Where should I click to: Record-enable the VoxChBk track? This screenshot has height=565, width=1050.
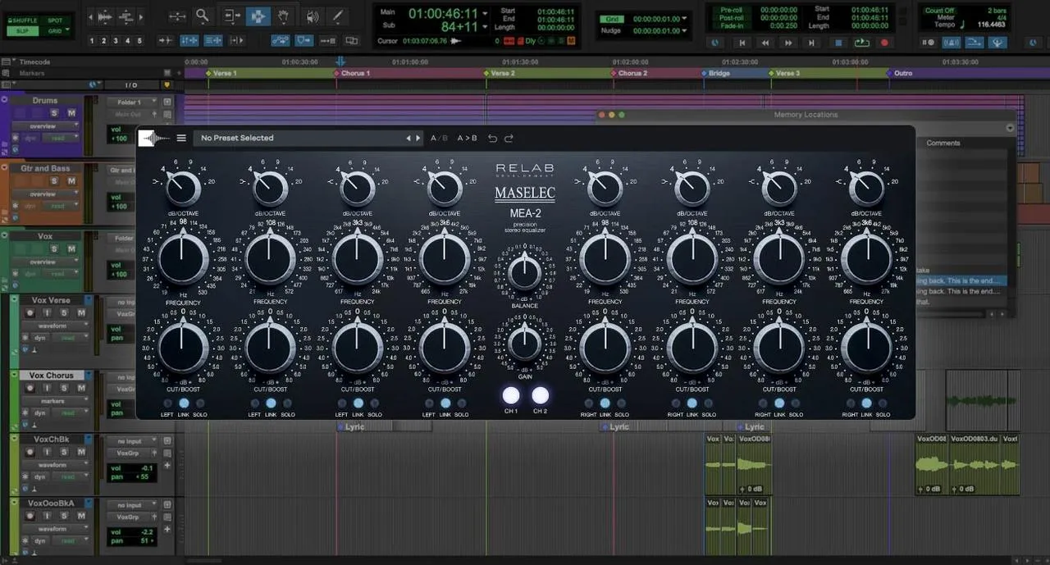(30, 452)
